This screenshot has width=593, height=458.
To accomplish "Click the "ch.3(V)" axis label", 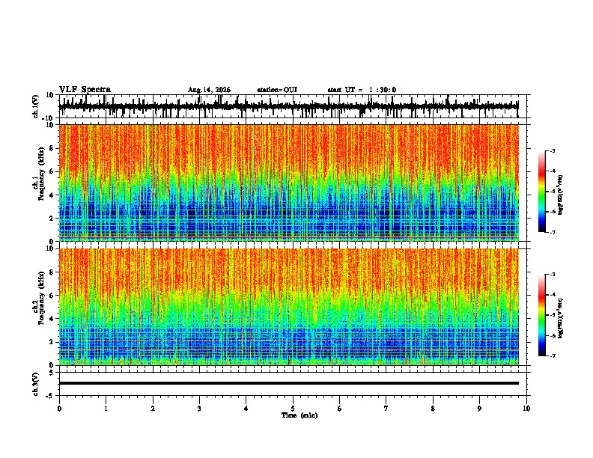I will point(36,384).
